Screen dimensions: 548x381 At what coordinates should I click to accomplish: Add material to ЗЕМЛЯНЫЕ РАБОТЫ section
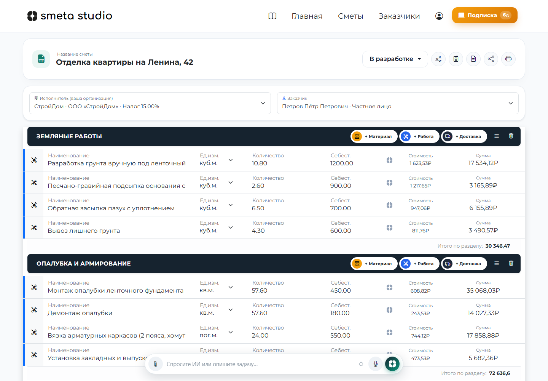point(374,136)
